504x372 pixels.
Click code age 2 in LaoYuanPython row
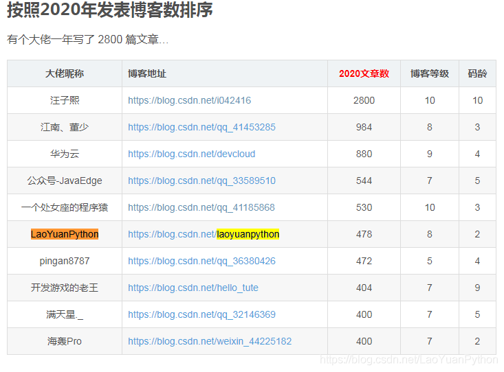[x=477, y=234]
